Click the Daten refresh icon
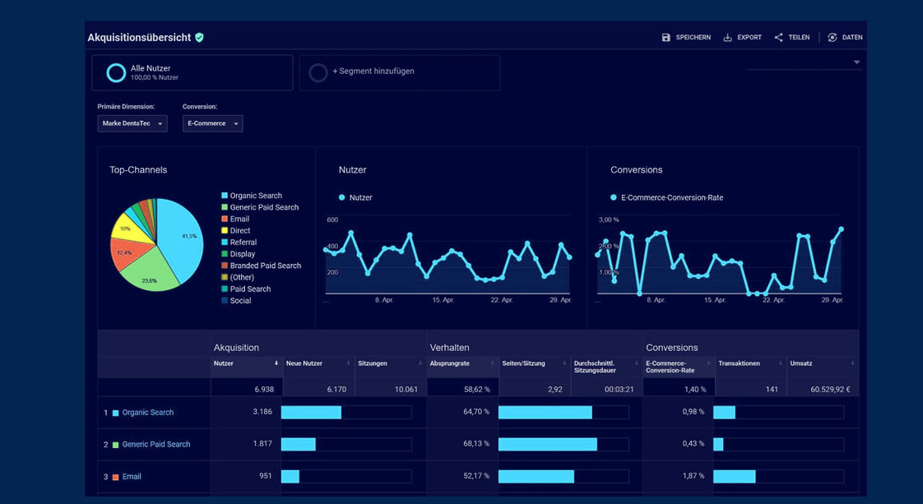923x504 pixels. (832, 38)
